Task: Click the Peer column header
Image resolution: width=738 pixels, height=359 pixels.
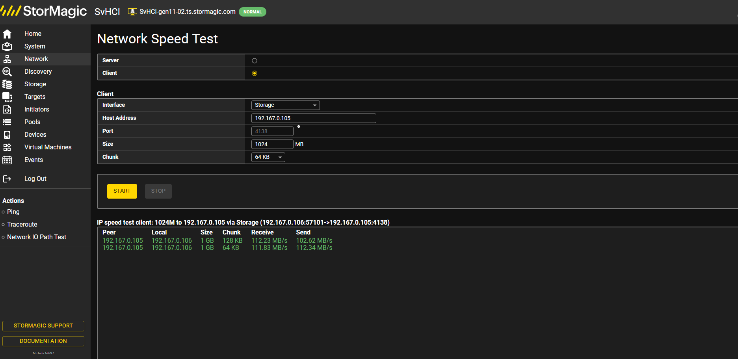Action: click(109, 233)
